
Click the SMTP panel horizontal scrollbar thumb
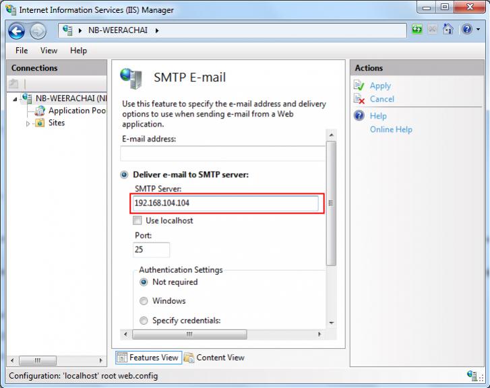click(189, 334)
